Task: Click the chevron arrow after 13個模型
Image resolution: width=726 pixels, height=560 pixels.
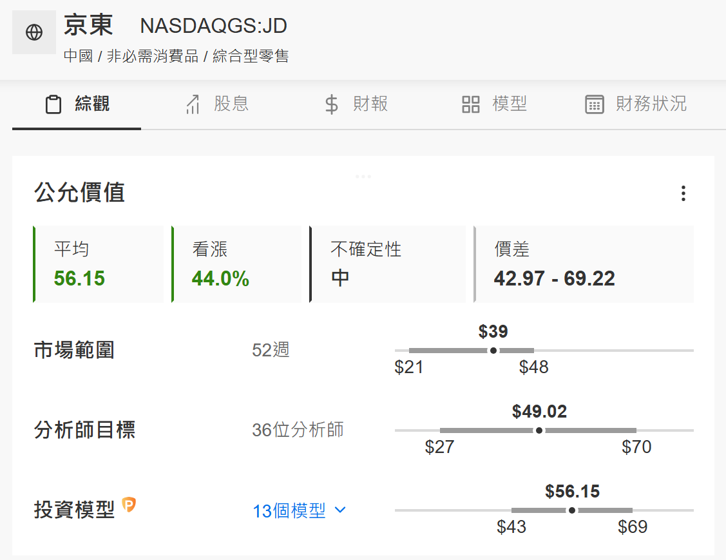Action: tap(341, 510)
